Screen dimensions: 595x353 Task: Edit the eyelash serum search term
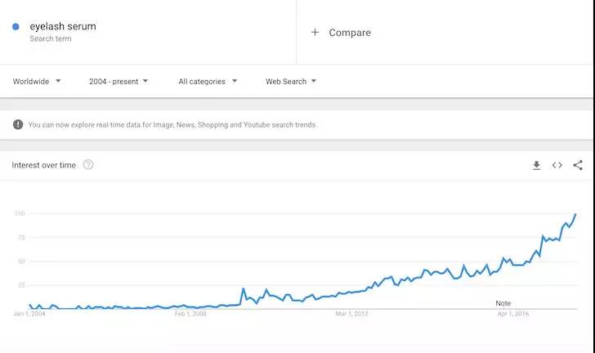pyautogui.click(x=63, y=27)
